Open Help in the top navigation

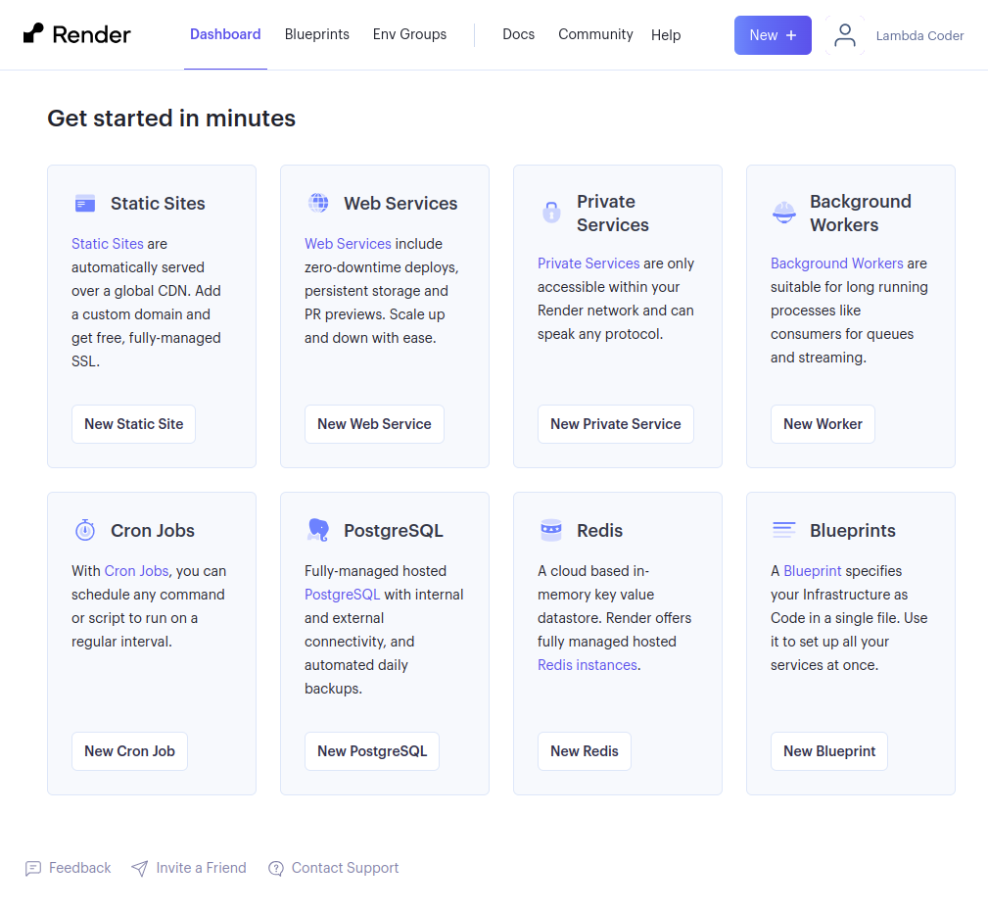(666, 34)
